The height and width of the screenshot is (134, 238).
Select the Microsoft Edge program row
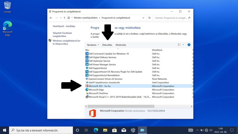tap(139, 90)
